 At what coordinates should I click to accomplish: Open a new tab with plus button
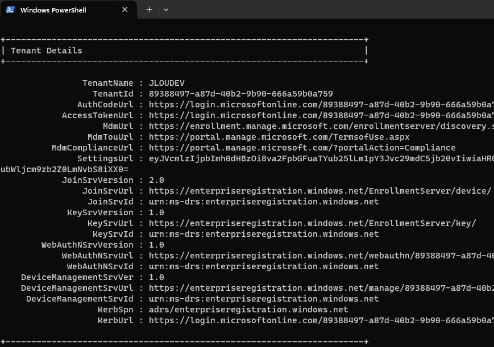150,10
